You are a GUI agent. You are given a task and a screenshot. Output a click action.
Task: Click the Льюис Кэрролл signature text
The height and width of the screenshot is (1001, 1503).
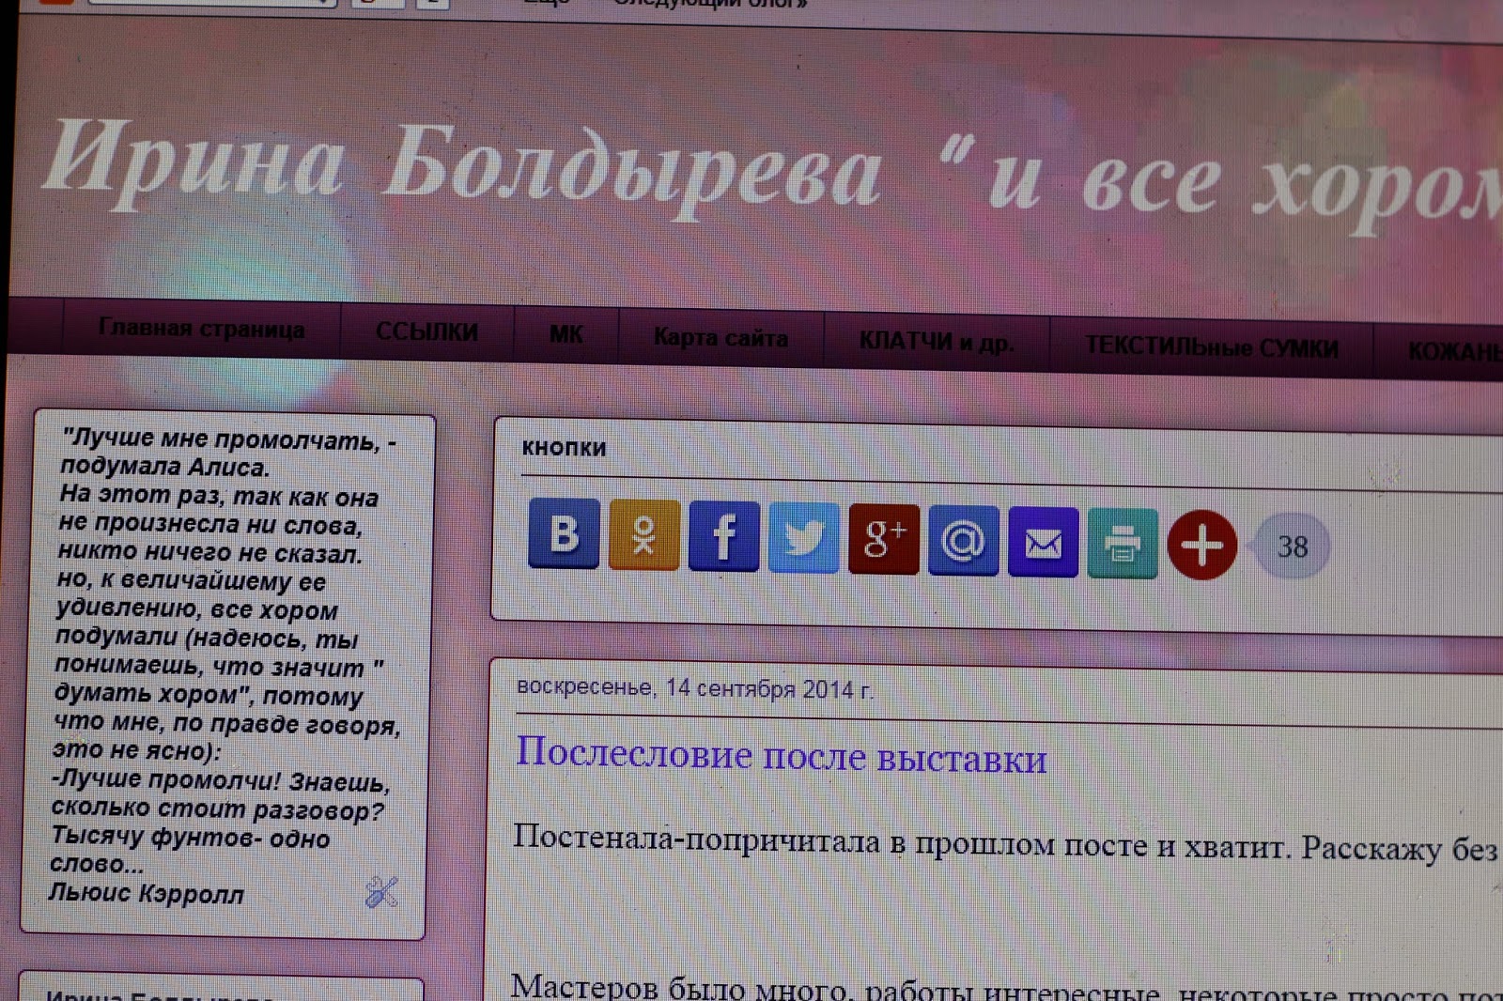click(146, 892)
